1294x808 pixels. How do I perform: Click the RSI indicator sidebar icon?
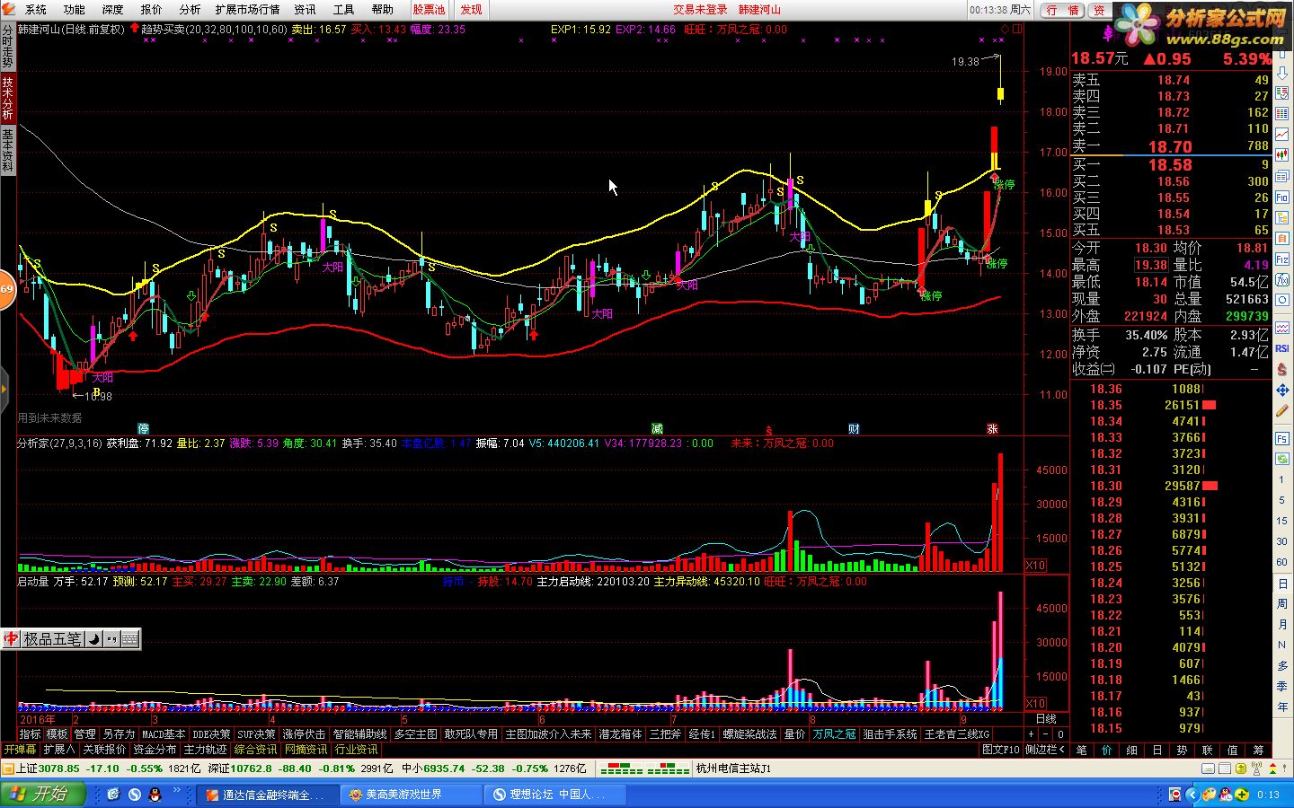[1282, 348]
